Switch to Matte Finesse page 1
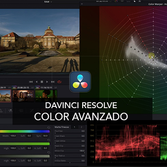Screen dimensions: 167x167 [74, 127]
